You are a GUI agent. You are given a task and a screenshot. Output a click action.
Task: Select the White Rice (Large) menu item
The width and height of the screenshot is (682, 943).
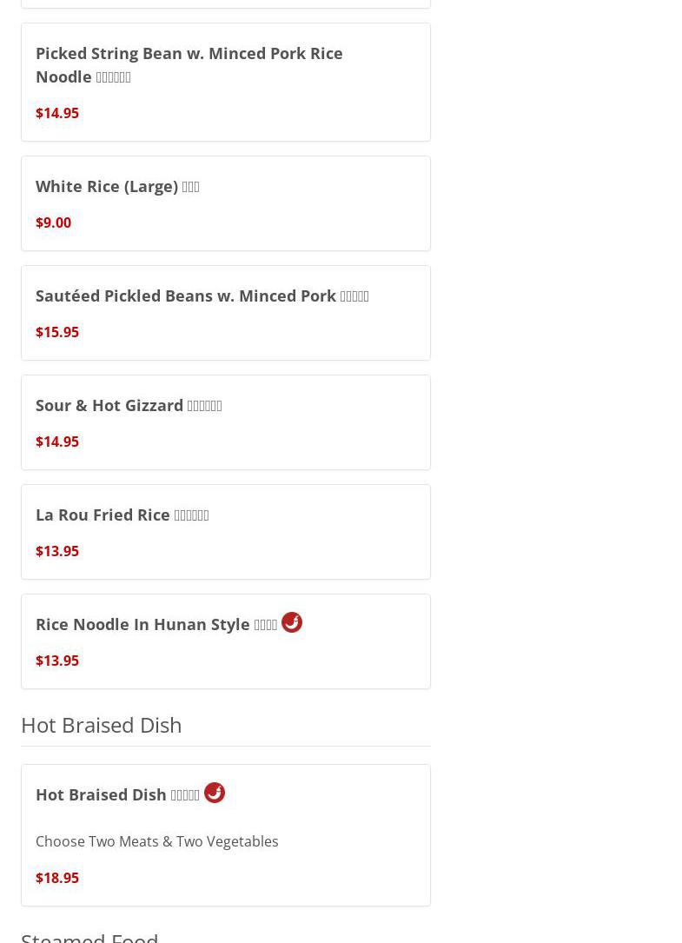[x=117, y=186]
